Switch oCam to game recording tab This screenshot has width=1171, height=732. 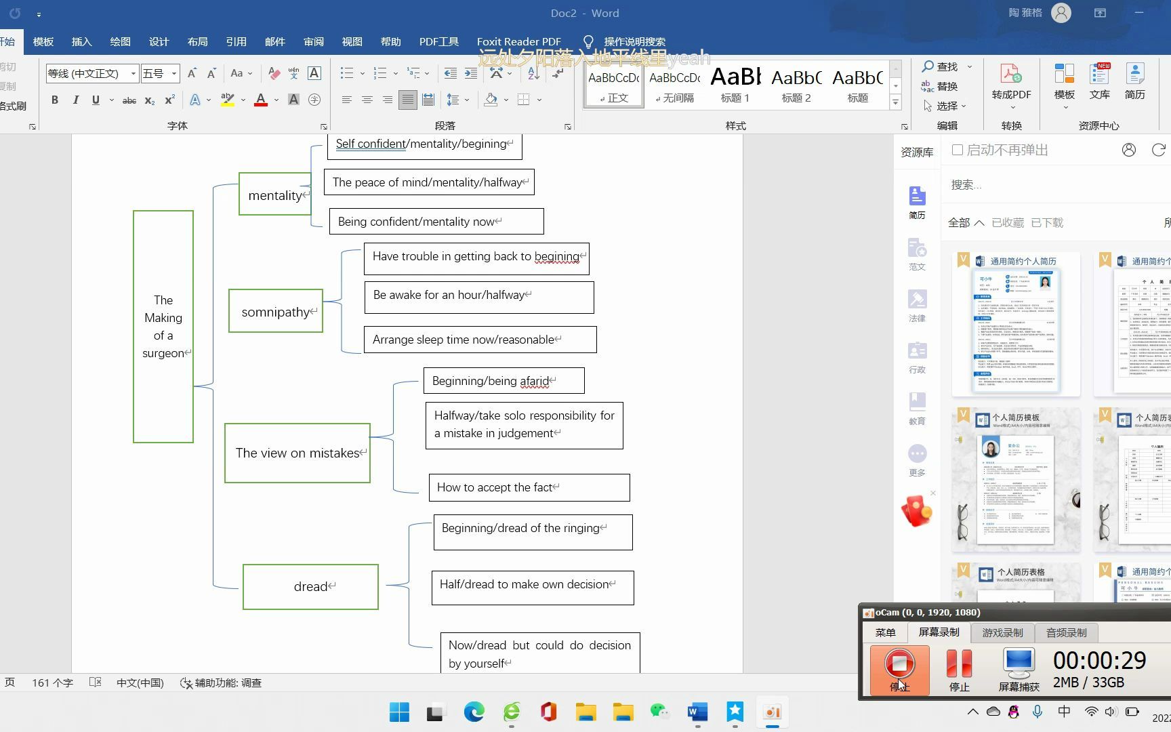pos(1002,632)
